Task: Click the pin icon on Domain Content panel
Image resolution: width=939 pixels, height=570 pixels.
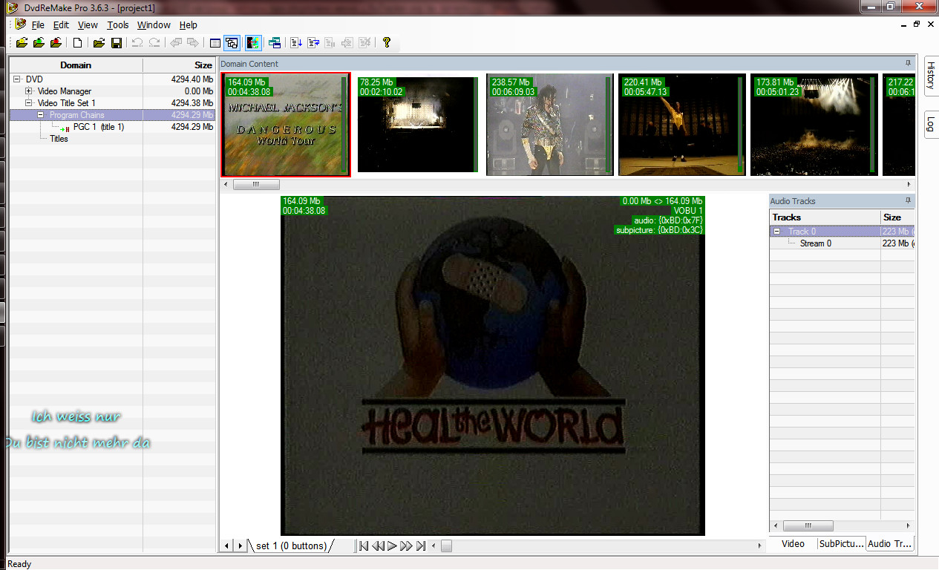Action: point(907,64)
